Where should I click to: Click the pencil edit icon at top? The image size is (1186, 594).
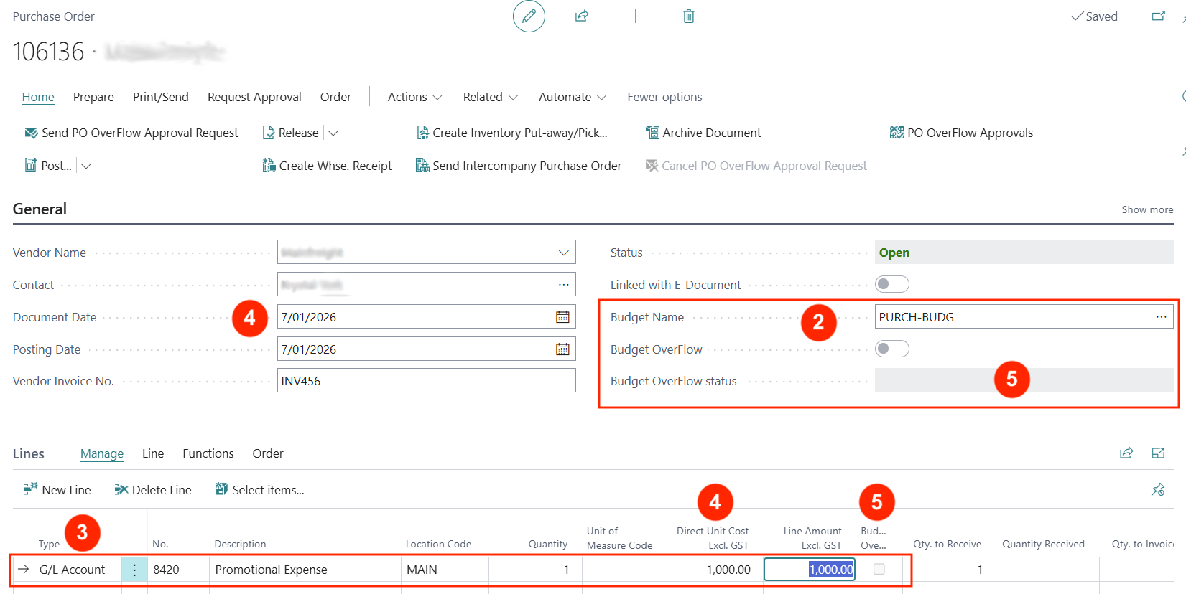click(x=529, y=16)
